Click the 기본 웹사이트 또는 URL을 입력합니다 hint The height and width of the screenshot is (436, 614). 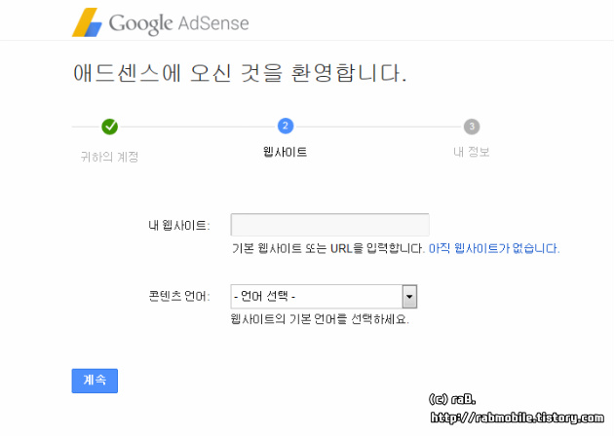tap(328, 248)
